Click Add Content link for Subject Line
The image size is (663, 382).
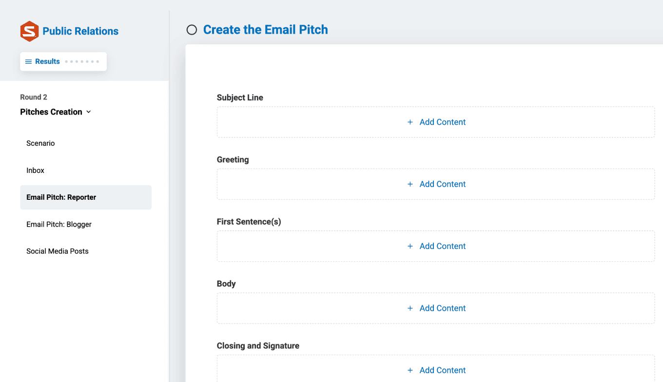point(443,122)
